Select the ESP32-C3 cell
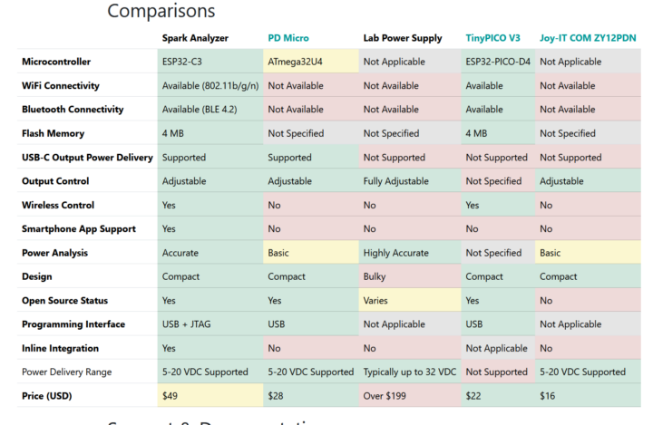This screenshot has width=653, height=425. 210,62
